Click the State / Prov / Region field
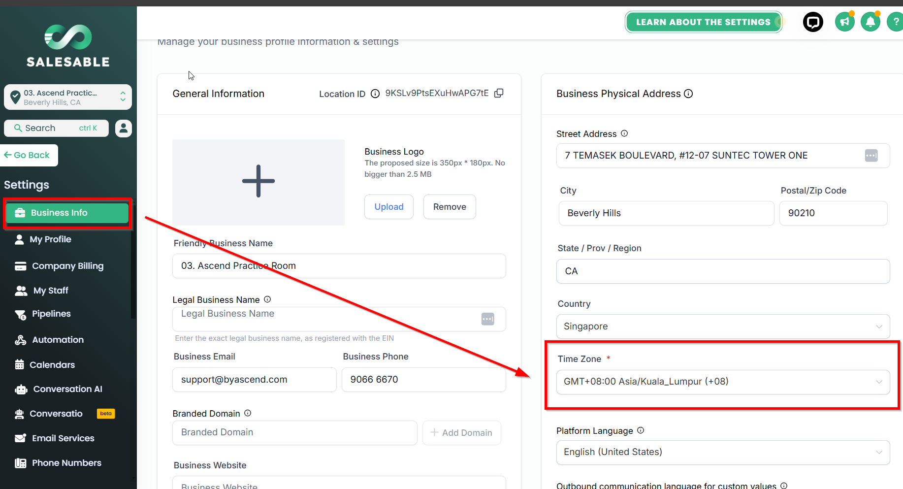Viewport: 903px width, 489px height. click(723, 271)
